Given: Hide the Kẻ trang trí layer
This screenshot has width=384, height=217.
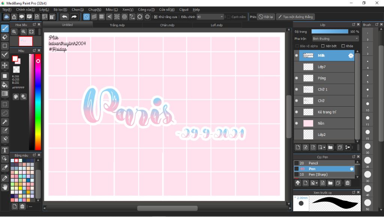Looking at the screenshot, I should pyautogui.click(x=297, y=112).
